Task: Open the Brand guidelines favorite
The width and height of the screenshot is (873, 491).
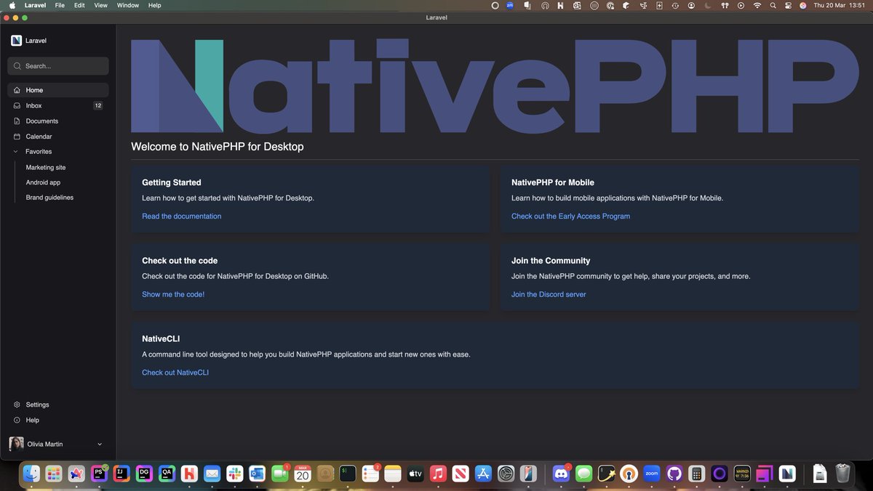Action: pyautogui.click(x=49, y=198)
